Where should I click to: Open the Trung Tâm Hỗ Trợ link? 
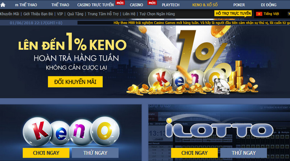[103, 14]
